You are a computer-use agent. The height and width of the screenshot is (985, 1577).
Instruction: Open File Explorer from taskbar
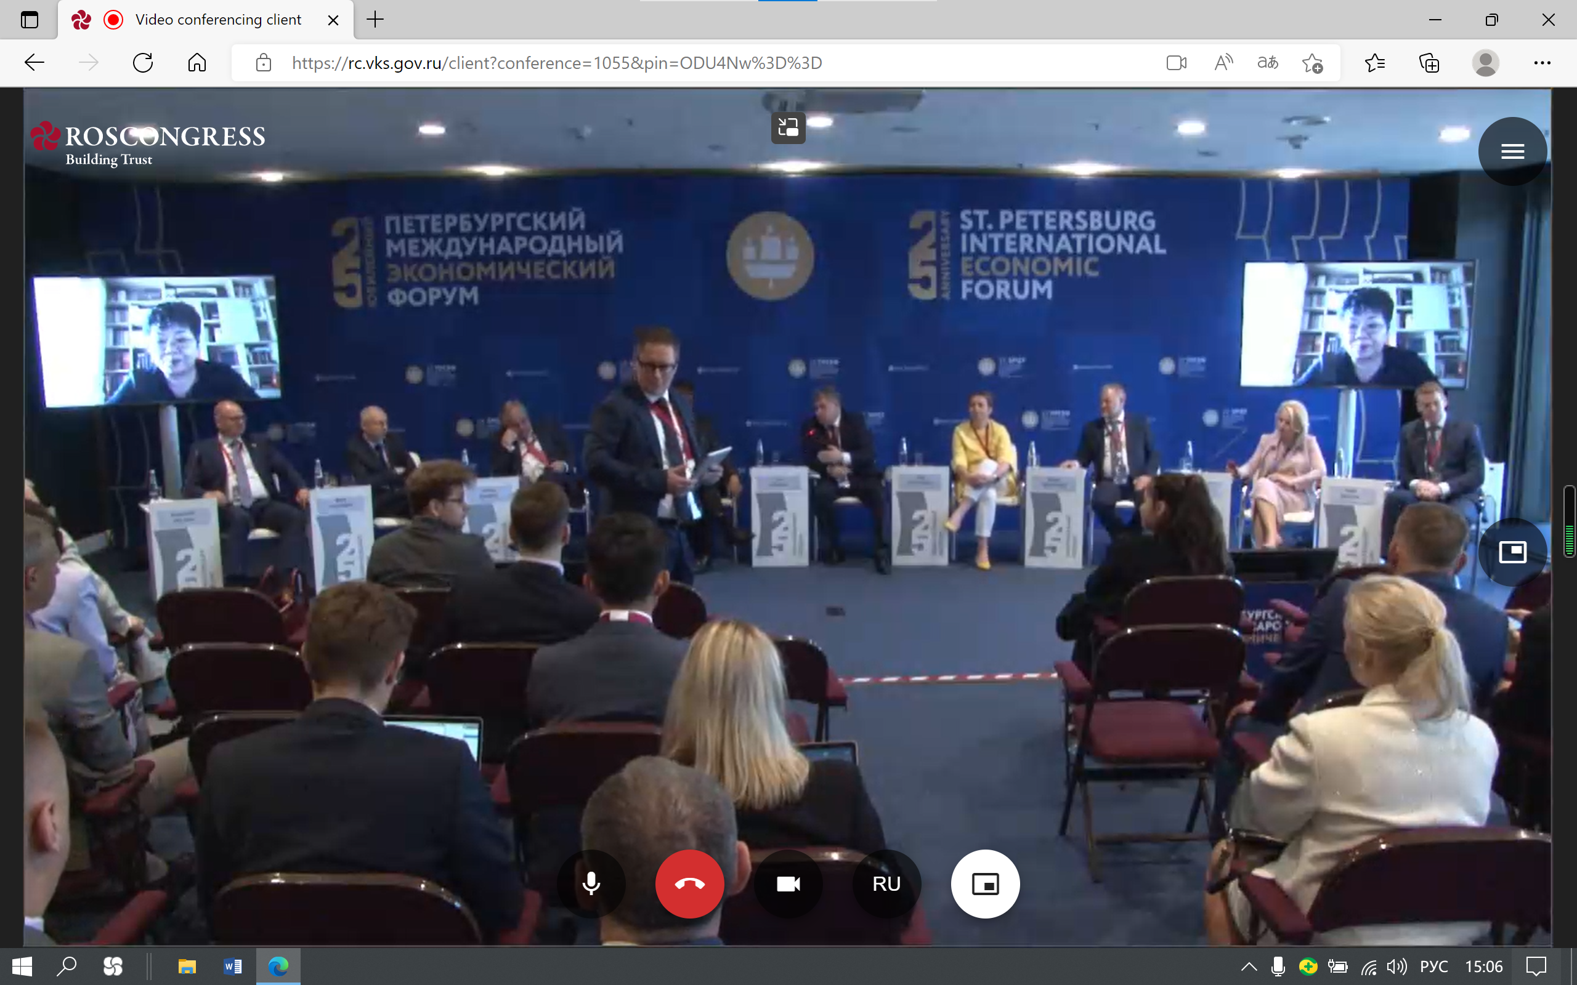click(x=187, y=966)
